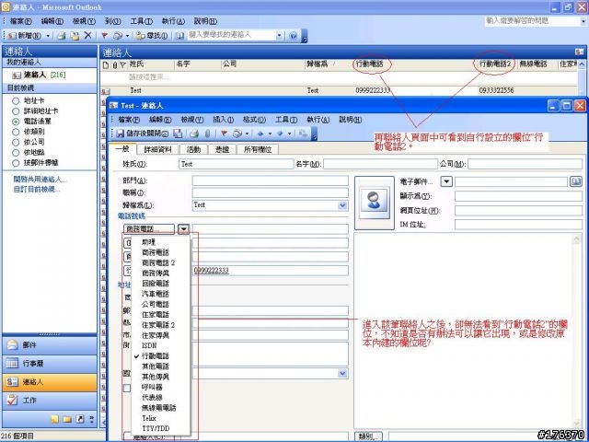Click 儲存後關閉 in contact window
Screen dimensions: 589x442
click(142, 134)
